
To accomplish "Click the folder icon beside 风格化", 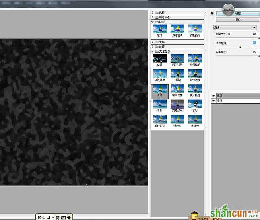I will (x=157, y=12).
